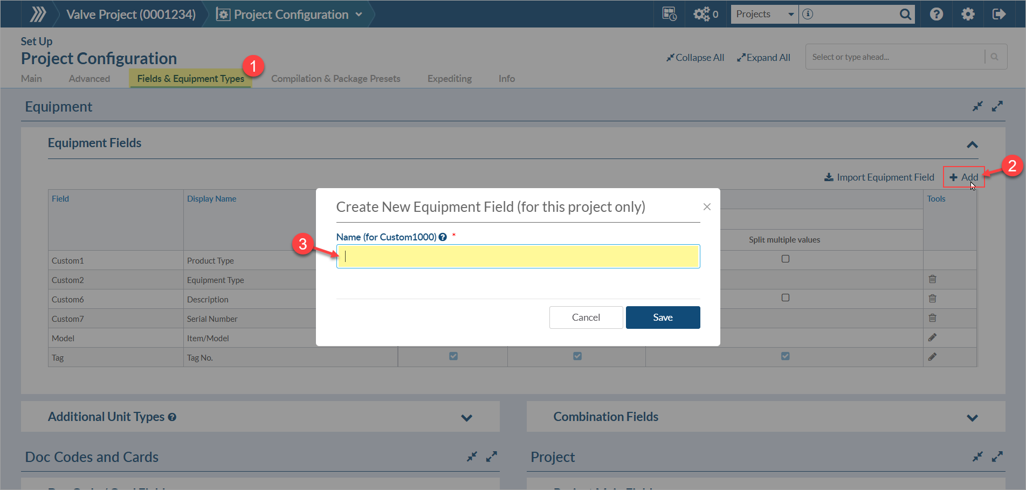The height and width of the screenshot is (490, 1026).
Task: Click the pencil edit icon for Model row
Action: point(932,337)
